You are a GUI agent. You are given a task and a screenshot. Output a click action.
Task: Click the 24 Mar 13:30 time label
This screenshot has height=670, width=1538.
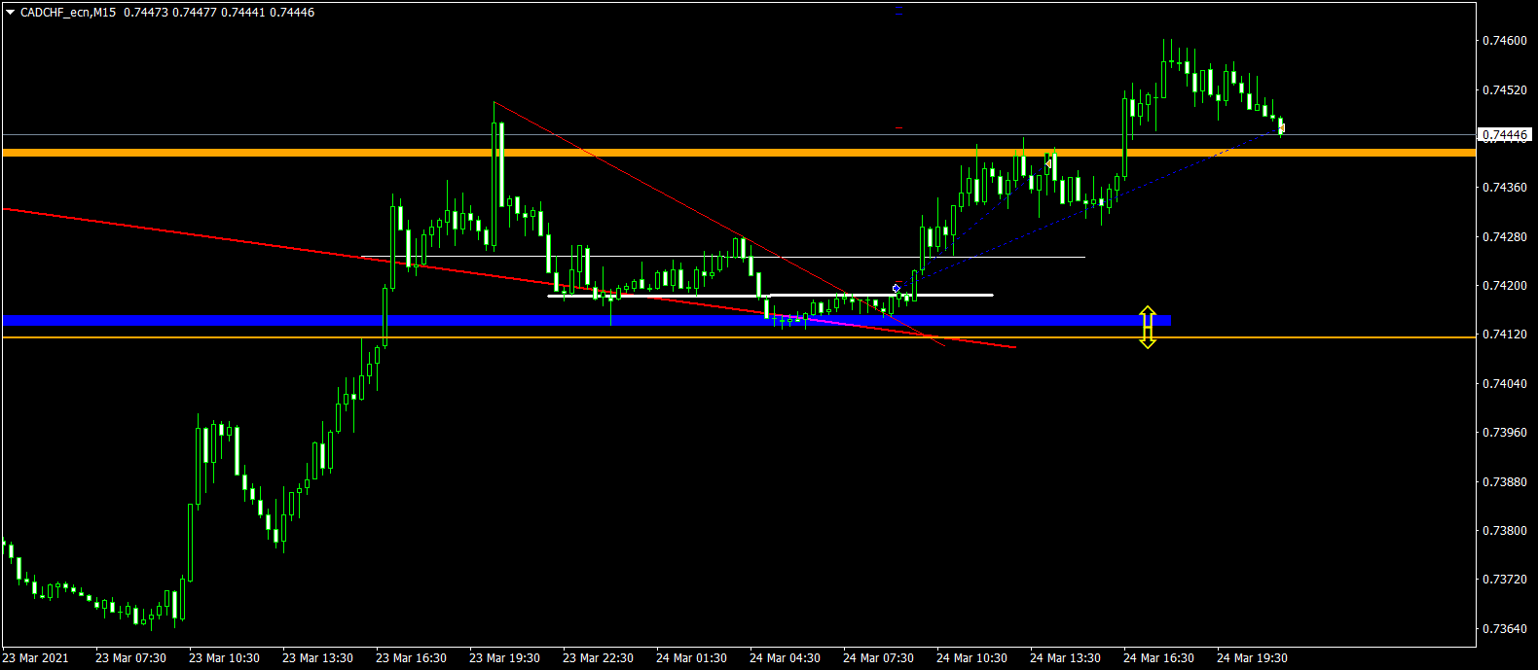1066,658
